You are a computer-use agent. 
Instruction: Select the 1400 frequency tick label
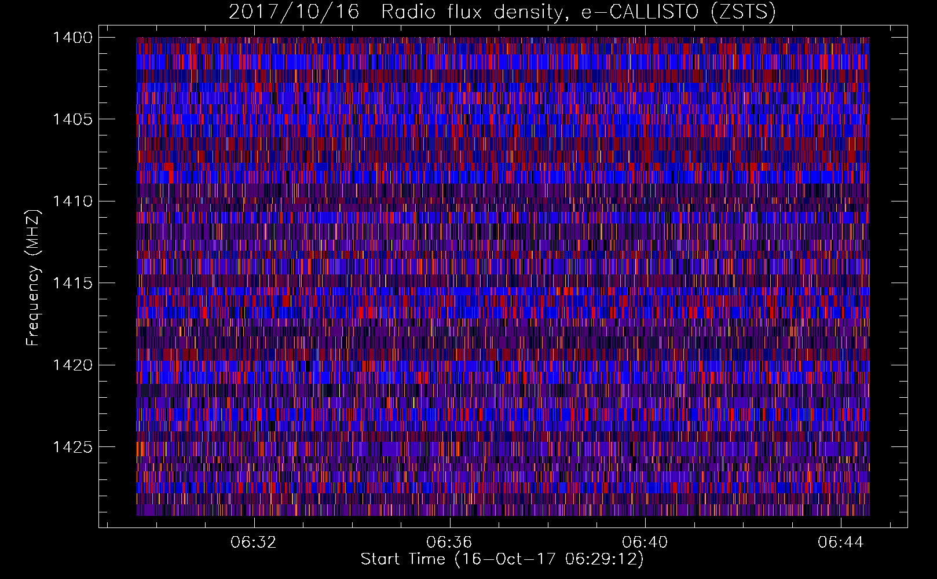[x=72, y=38]
